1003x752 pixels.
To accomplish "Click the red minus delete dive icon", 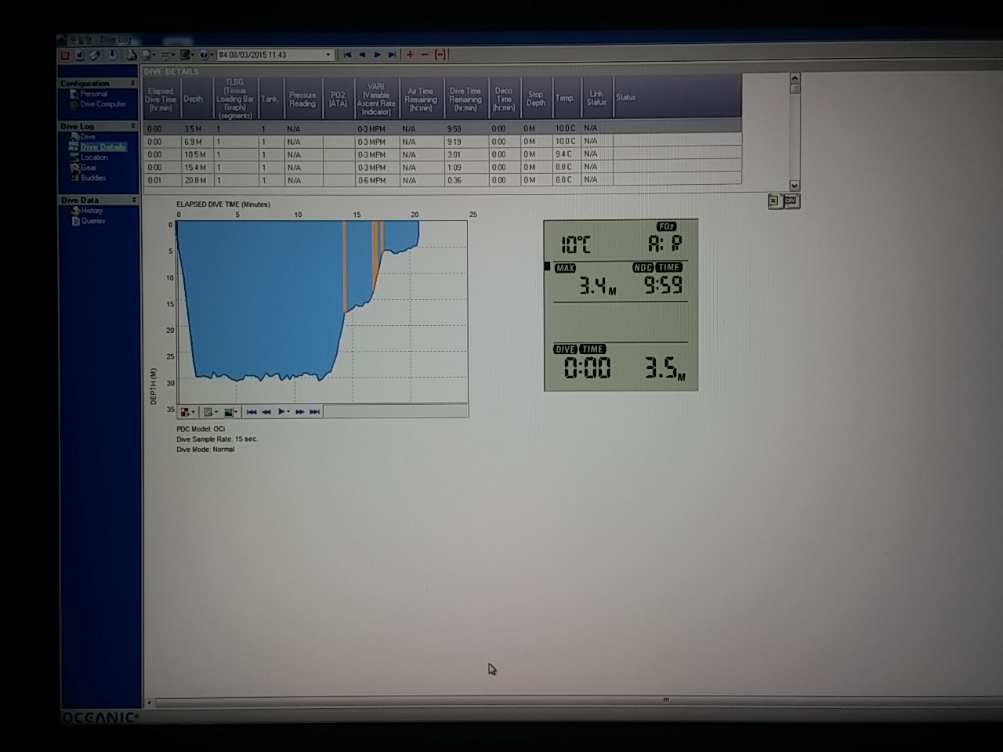I will (x=425, y=55).
